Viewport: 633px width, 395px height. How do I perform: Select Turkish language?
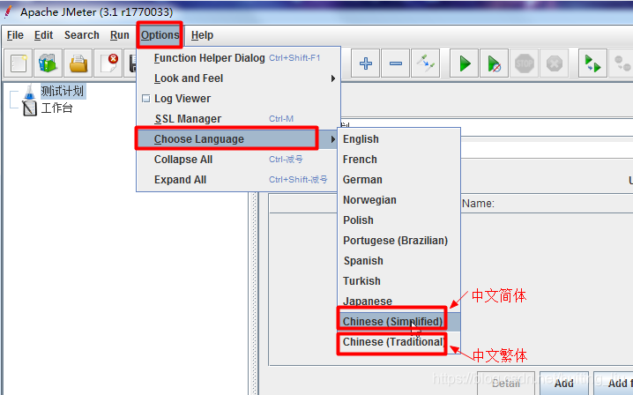tap(398, 280)
